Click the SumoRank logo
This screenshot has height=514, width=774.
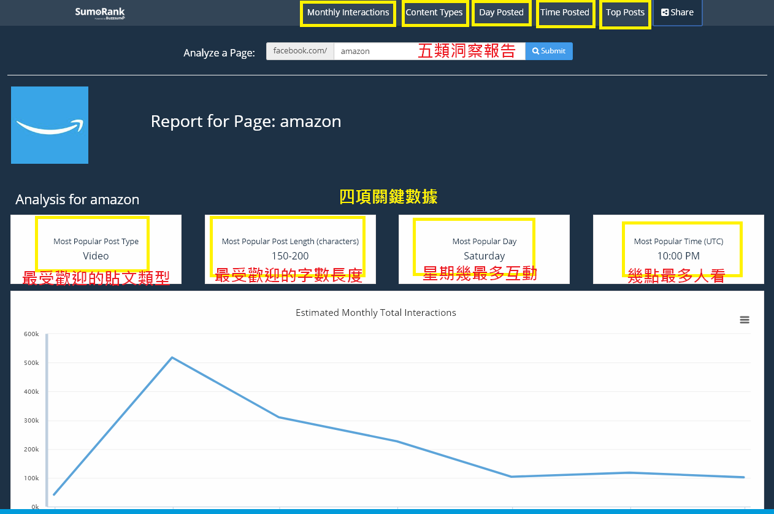tap(100, 13)
